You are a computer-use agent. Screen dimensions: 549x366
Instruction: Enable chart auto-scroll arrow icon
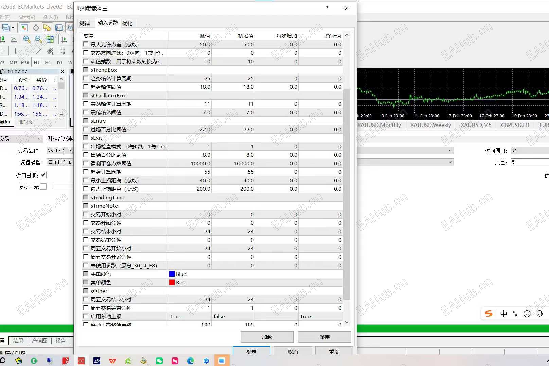tap(64, 39)
